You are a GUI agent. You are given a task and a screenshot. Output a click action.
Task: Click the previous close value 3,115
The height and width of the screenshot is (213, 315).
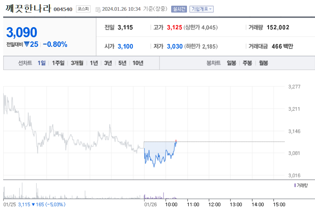coord(125,28)
